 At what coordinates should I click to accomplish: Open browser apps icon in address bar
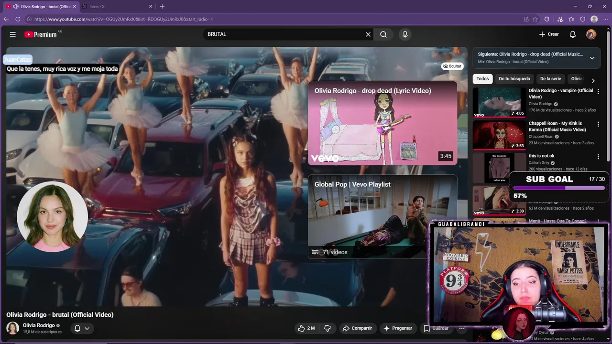(526, 19)
